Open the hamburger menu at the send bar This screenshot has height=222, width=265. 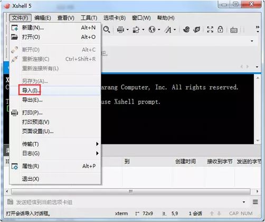coord(255,202)
